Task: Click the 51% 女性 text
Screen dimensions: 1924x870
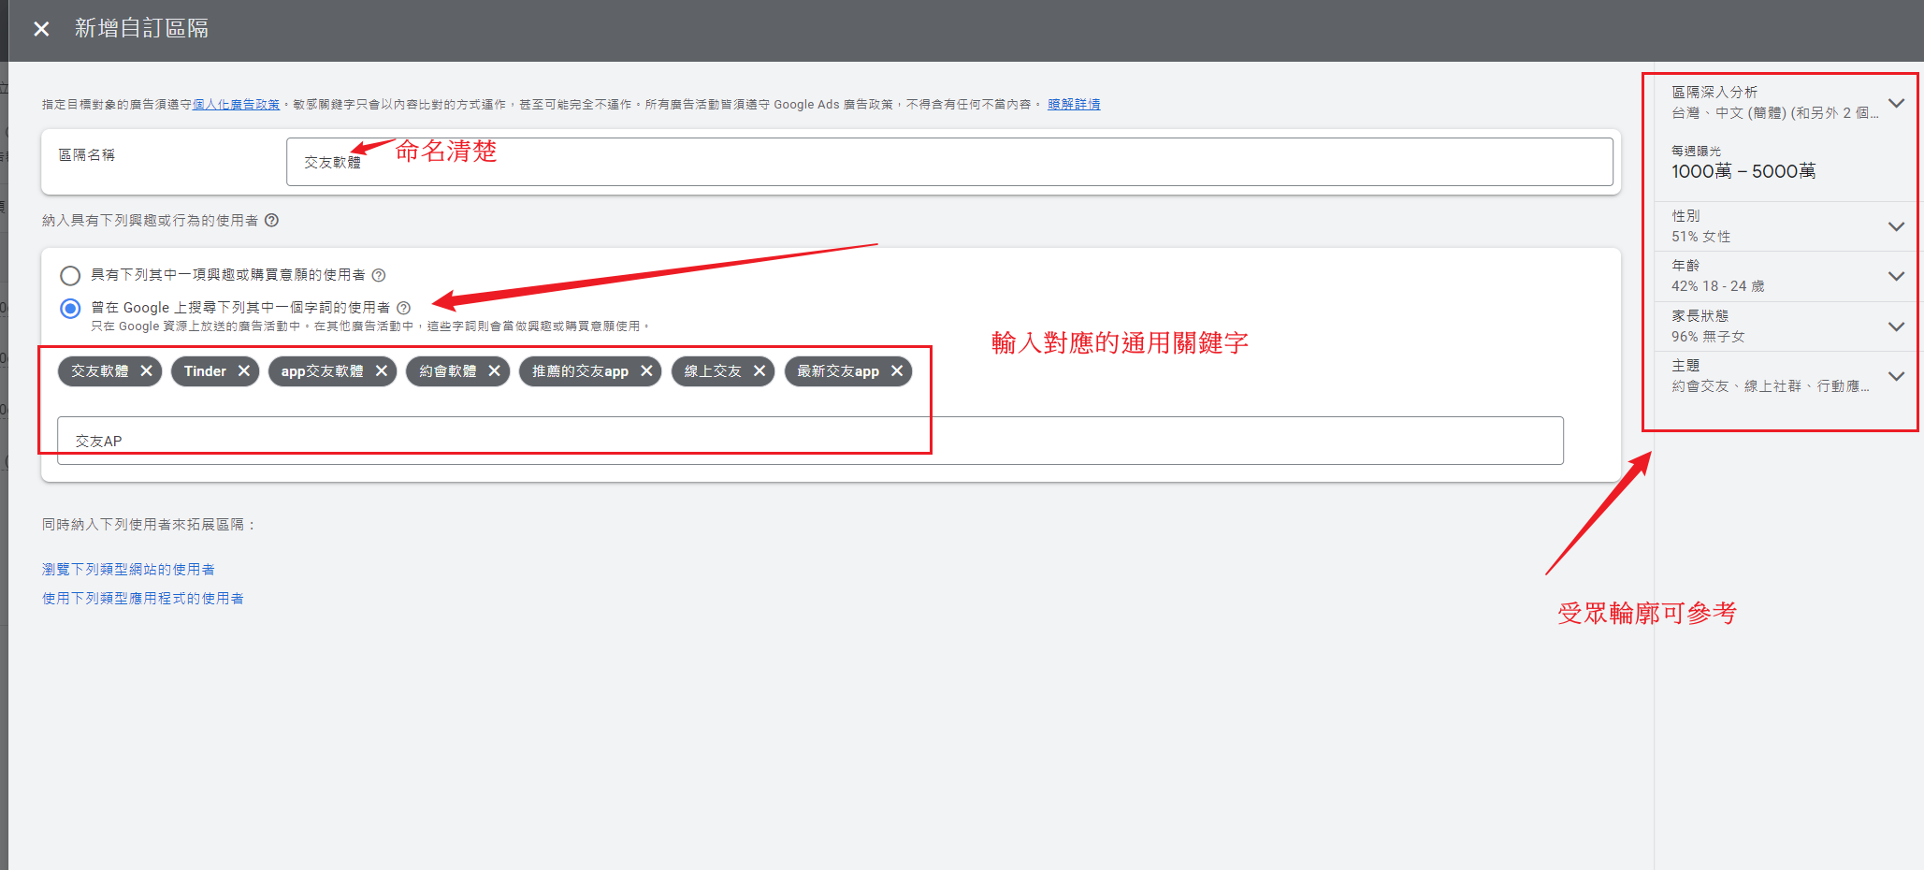Action: pyautogui.click(x=1701, y=237)
